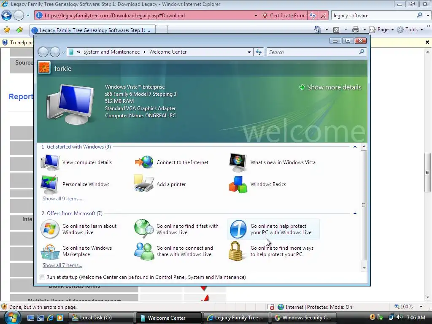
Task: Open find it fast with Windows Live icon
Action: 144,229
